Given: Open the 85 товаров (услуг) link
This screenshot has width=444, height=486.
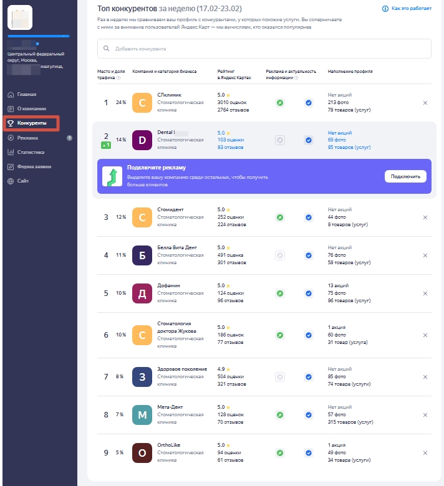Looking at the screenshot, I should click(349, 147).
